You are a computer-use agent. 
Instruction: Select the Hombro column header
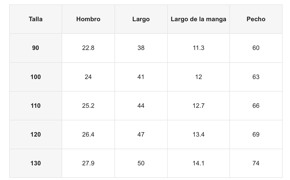(x=88, y=19)
